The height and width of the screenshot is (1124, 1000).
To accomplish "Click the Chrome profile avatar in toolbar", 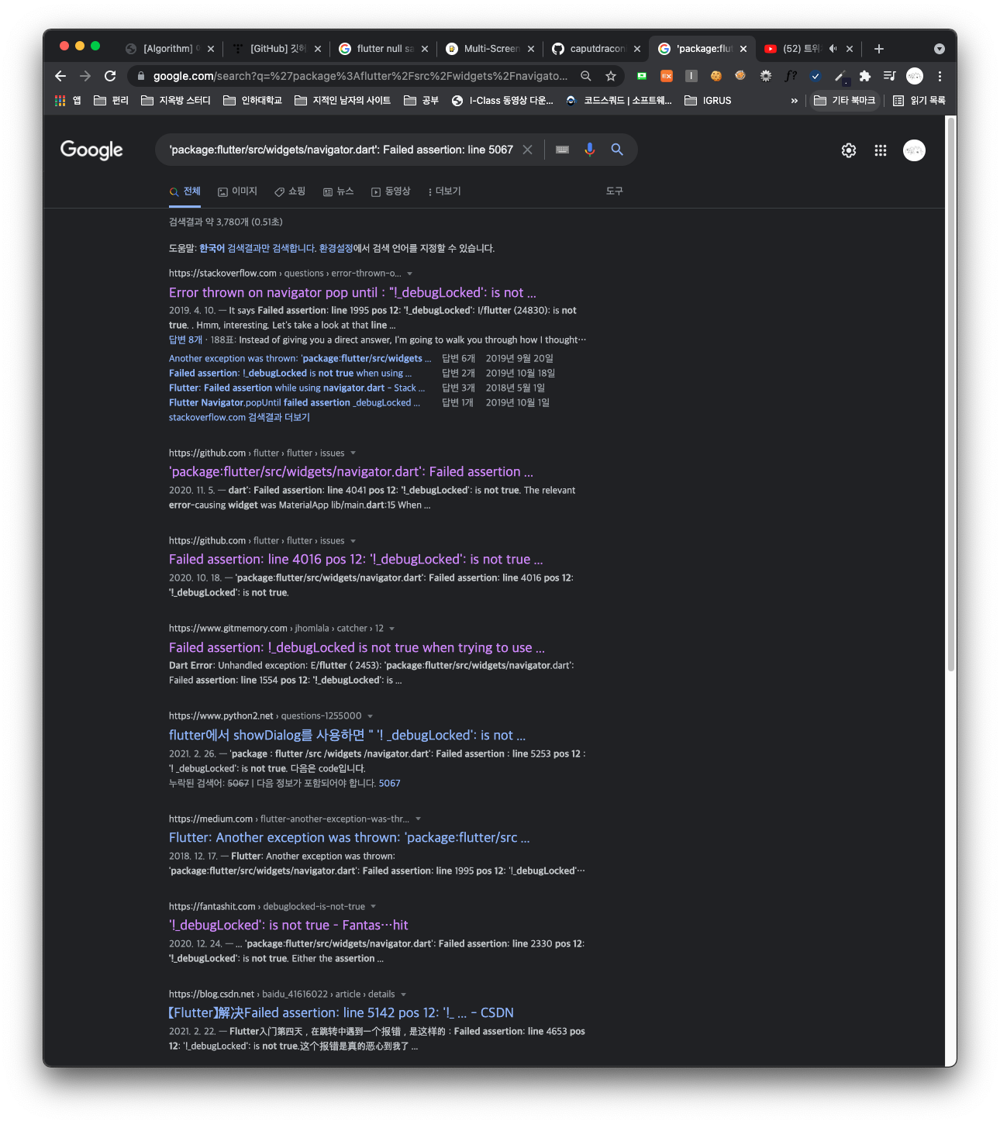I will point(915,76).
